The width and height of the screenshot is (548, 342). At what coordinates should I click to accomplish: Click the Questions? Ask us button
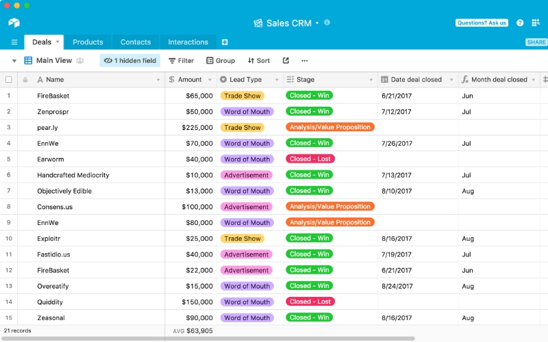click(x=482, y=23)
